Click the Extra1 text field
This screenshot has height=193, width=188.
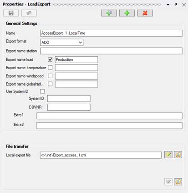point(109,116)
